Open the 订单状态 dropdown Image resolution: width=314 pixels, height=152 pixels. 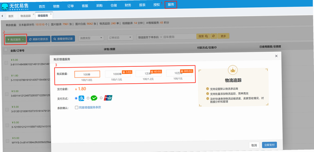120,37
